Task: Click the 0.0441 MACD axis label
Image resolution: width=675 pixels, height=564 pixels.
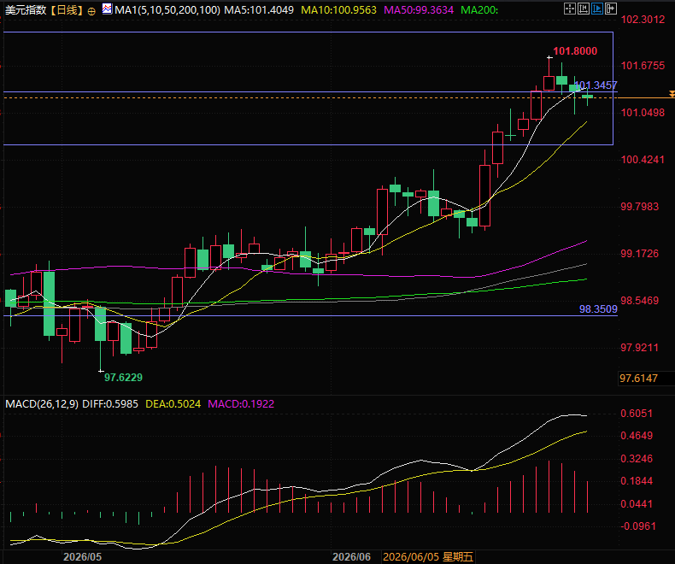Action: coord(637,503)
